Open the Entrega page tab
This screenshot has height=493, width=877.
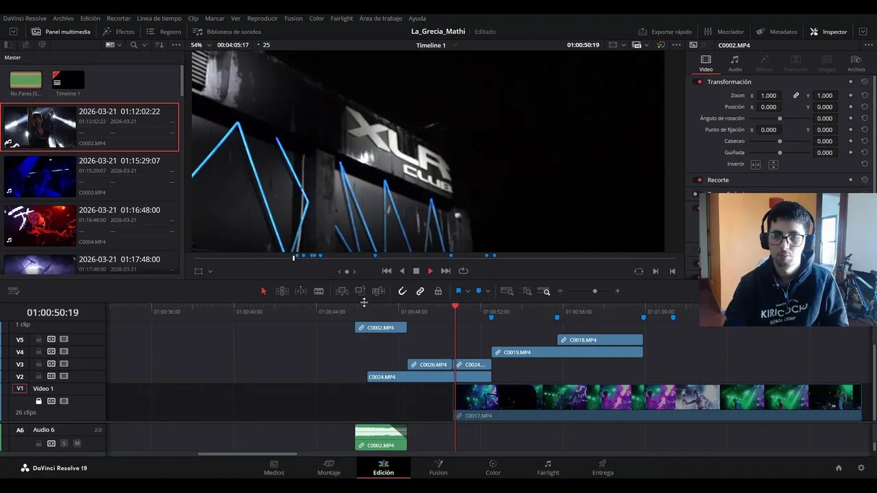point(603,468)
